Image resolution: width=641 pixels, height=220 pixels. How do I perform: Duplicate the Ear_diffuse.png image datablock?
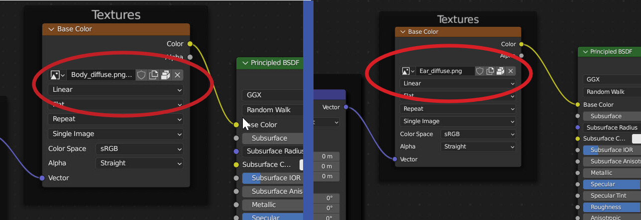[x=490, y=71]
